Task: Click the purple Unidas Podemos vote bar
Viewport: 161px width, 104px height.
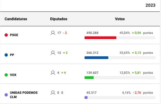Action: [86, 98]
